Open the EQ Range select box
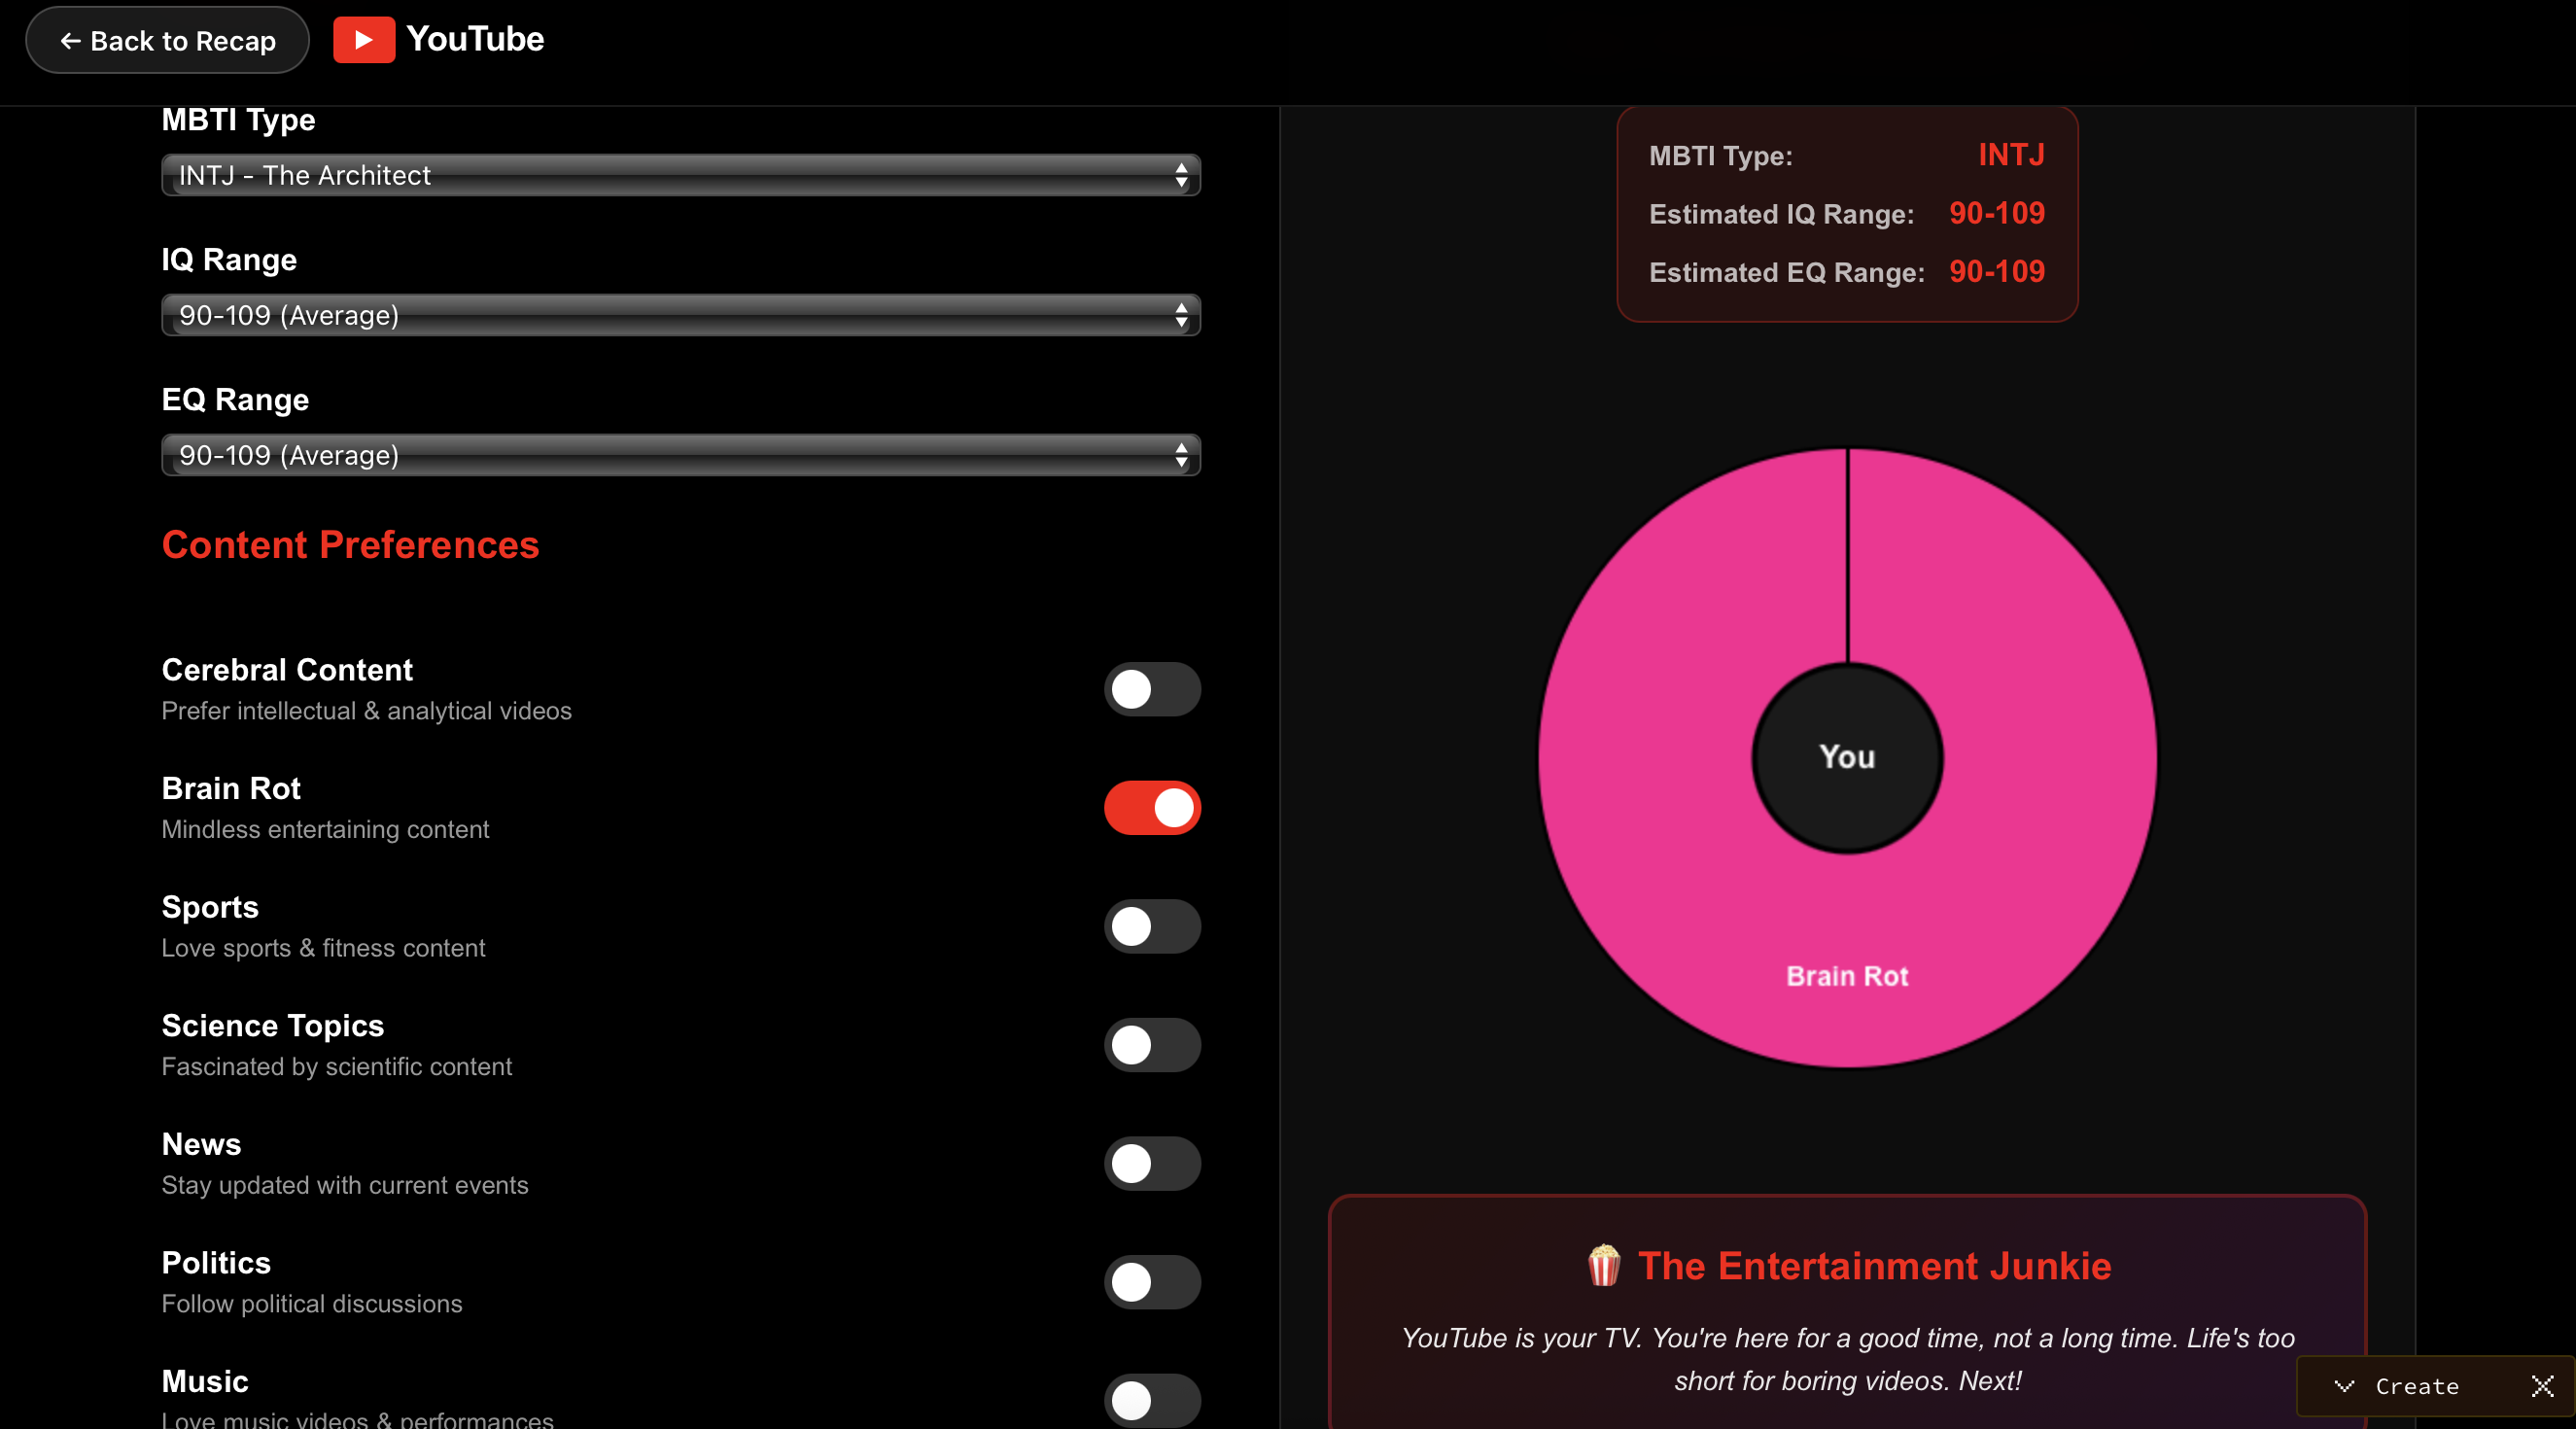 point(680,456)
